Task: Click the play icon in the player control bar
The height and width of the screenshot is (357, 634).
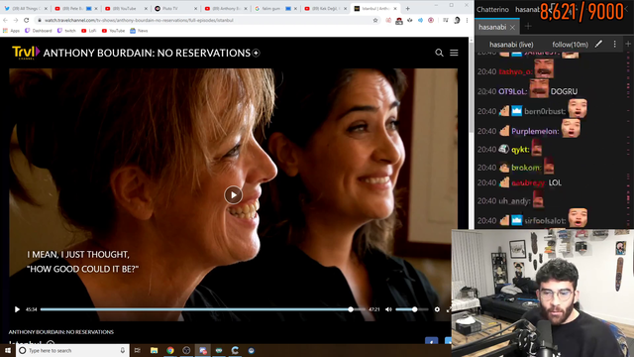Action: pos(17,309)
